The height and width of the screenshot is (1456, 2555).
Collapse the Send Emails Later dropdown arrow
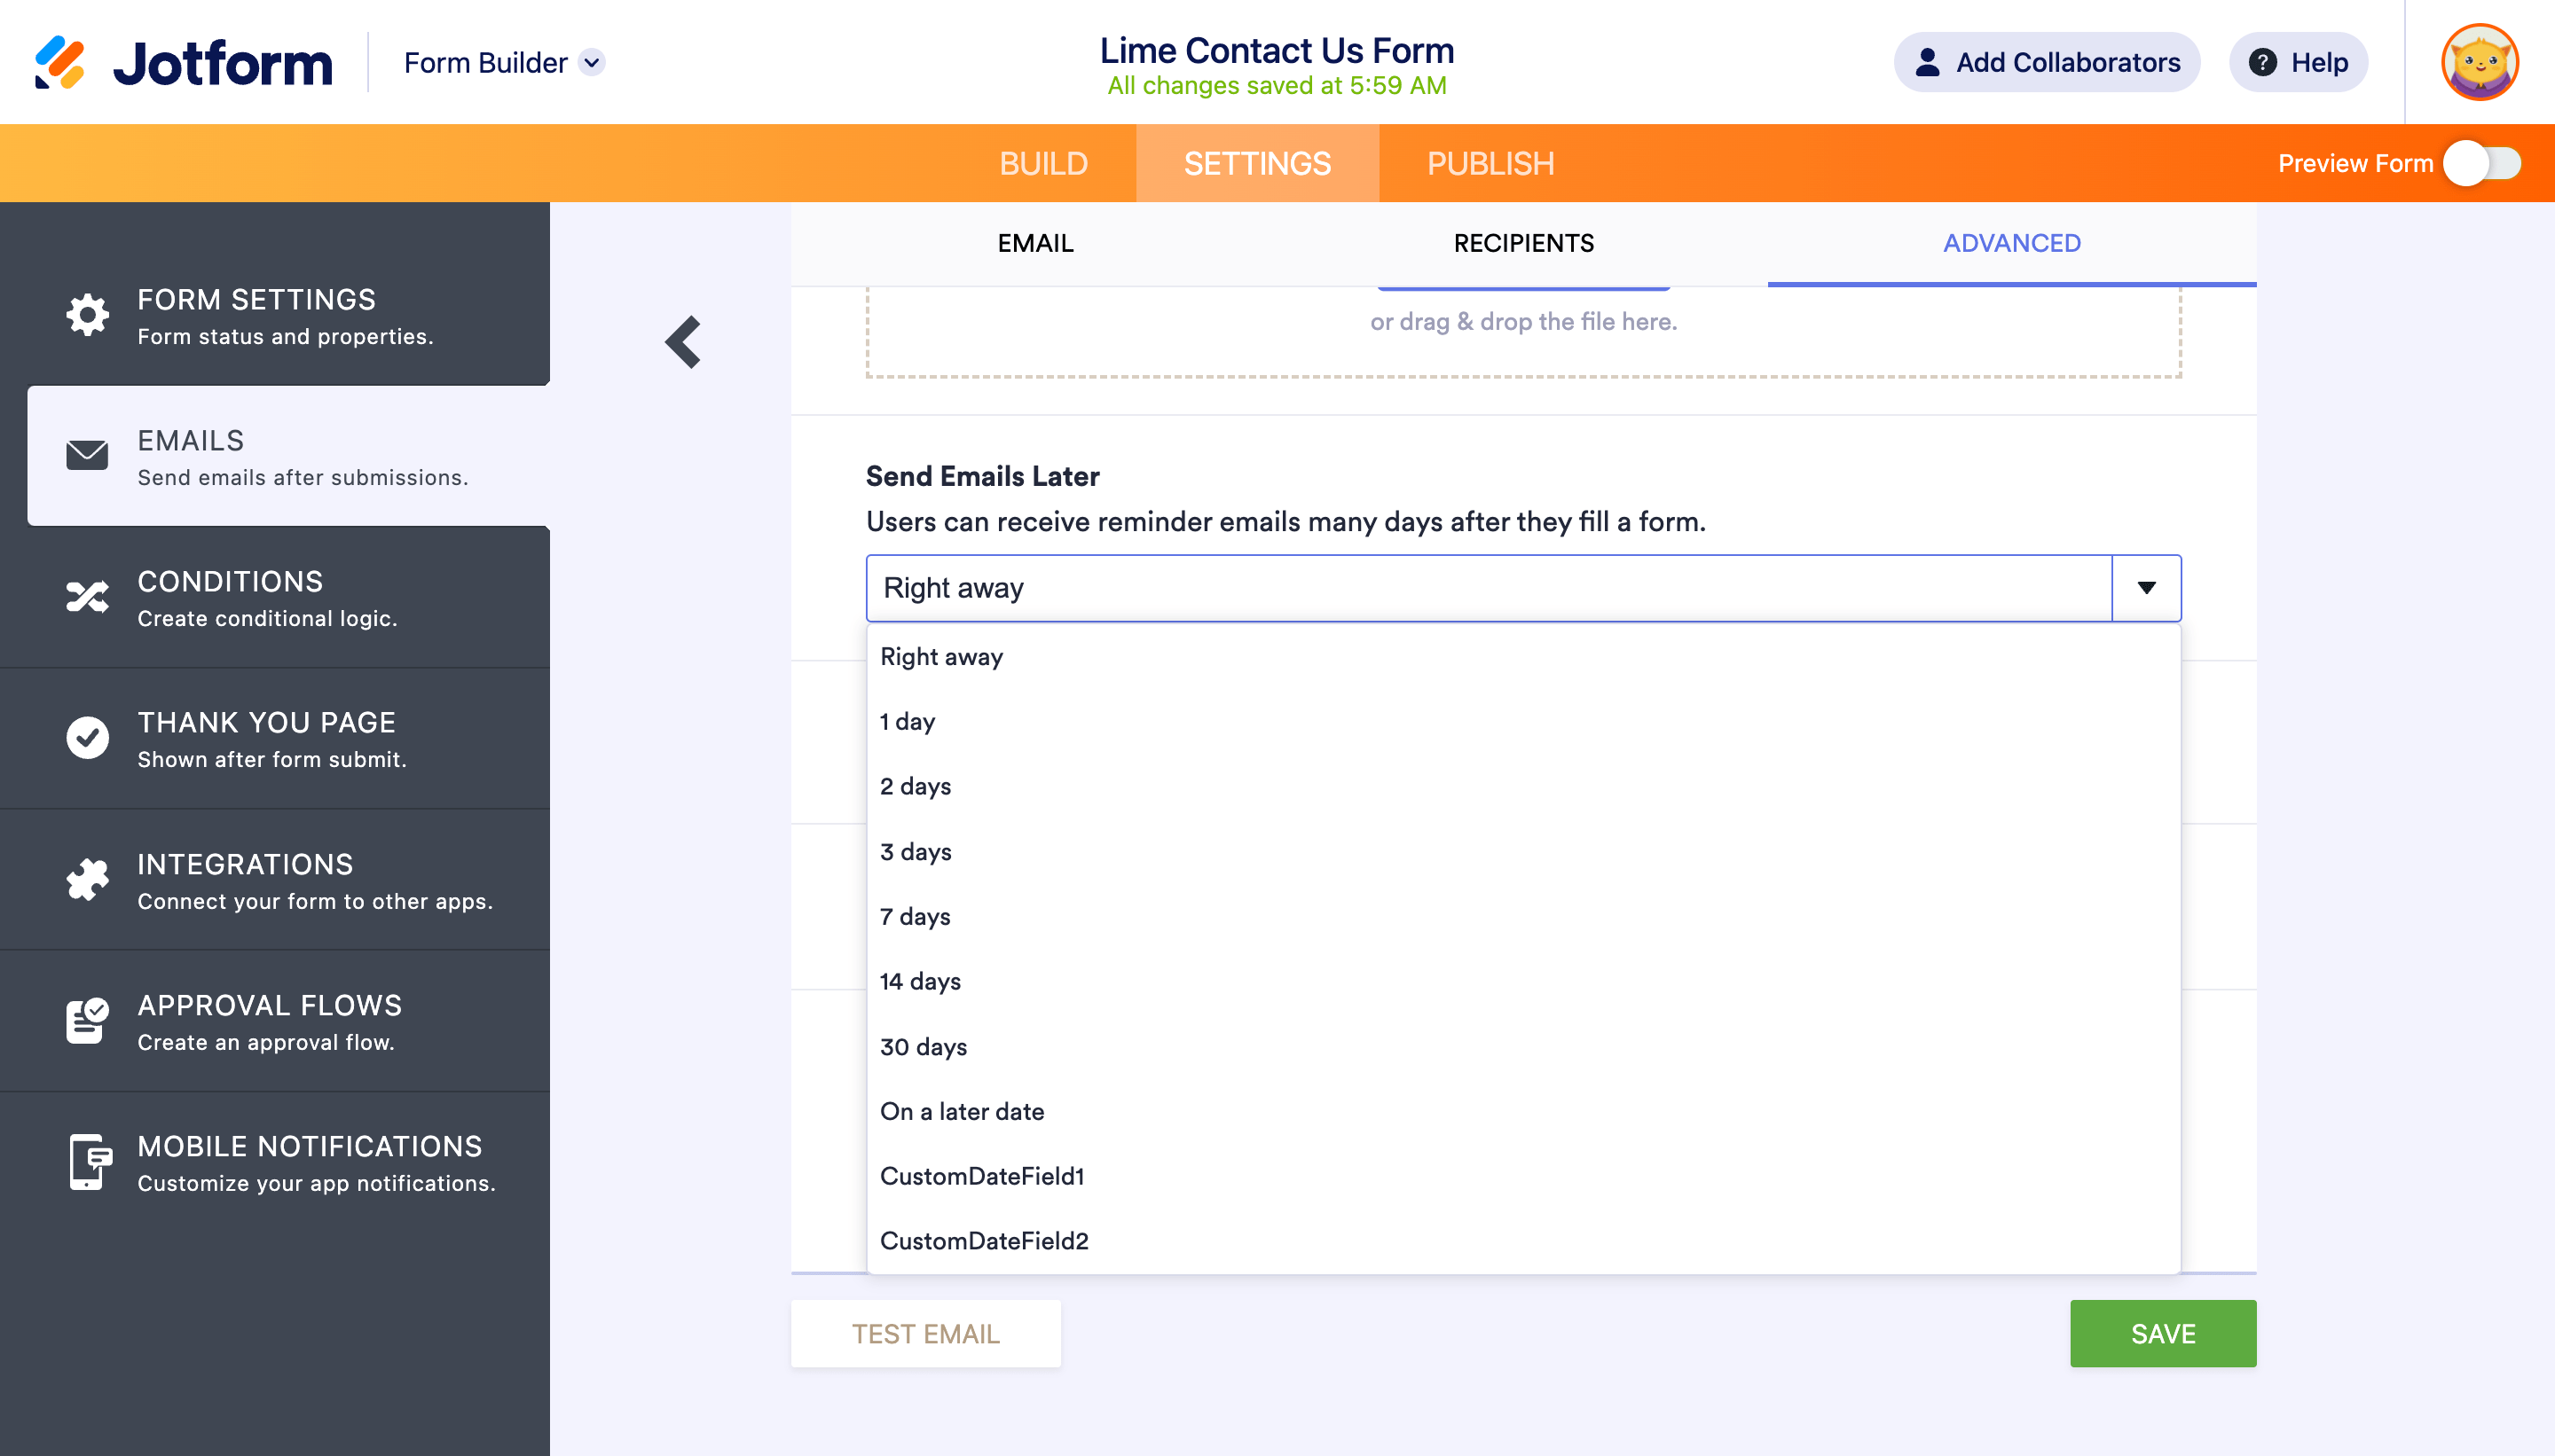point(2146,588)
